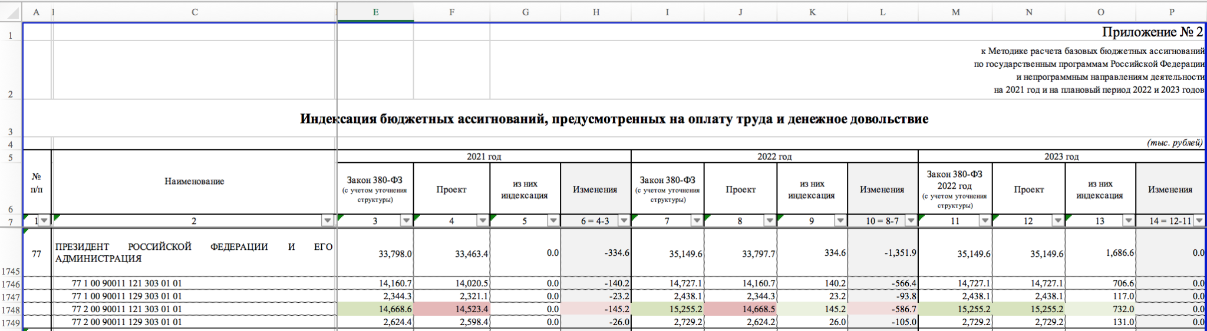Viewport: 1207px width, 331px height.
Task: Click the cell with value -105.0
Action: 883,322
